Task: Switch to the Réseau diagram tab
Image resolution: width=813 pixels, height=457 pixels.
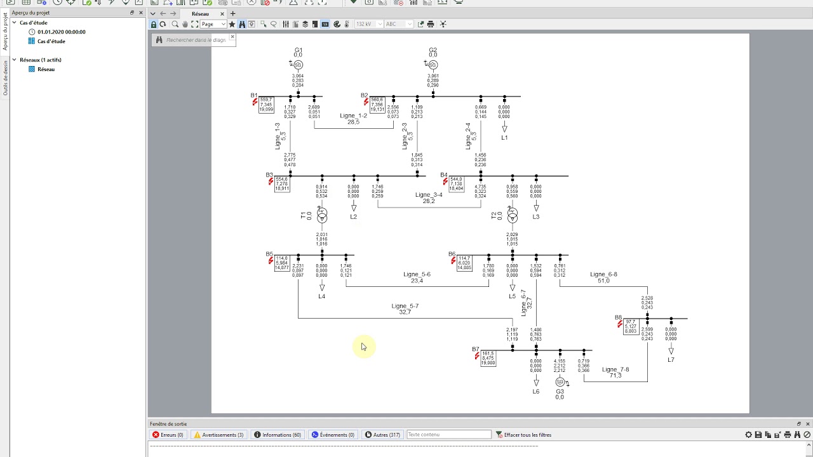Action: (200, 13)
